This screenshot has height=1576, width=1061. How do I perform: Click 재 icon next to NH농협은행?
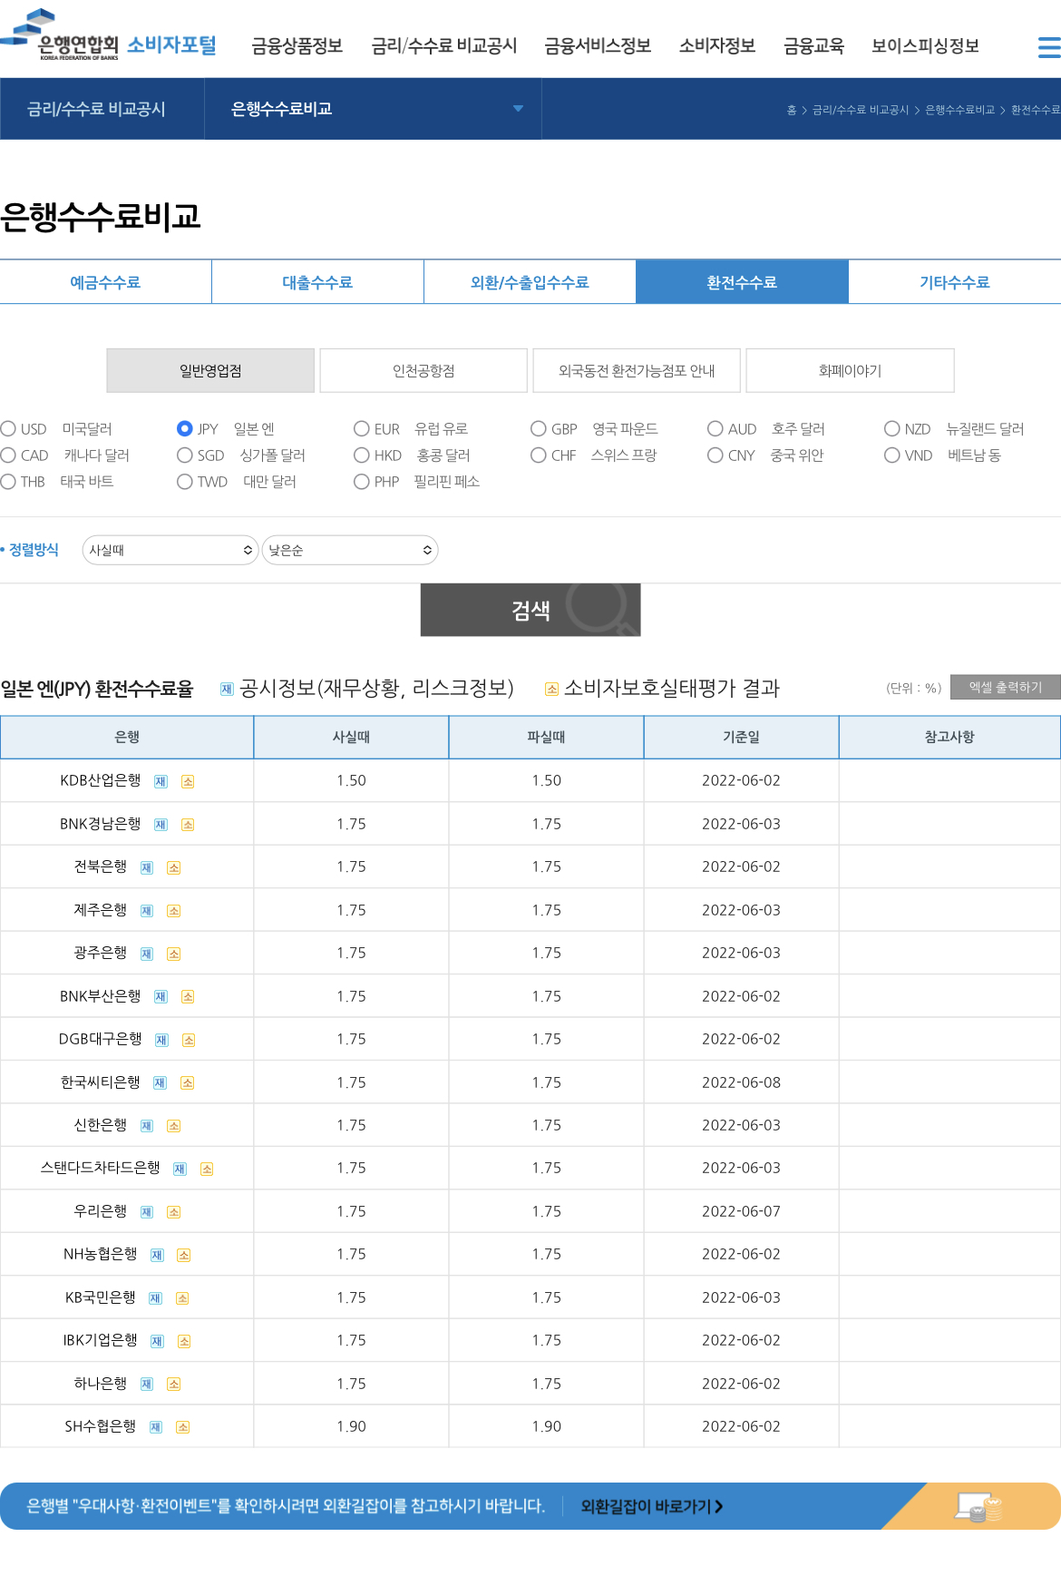tap(157, 1256)
